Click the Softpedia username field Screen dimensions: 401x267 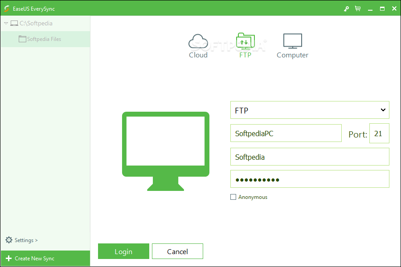(x=310, y=157)
